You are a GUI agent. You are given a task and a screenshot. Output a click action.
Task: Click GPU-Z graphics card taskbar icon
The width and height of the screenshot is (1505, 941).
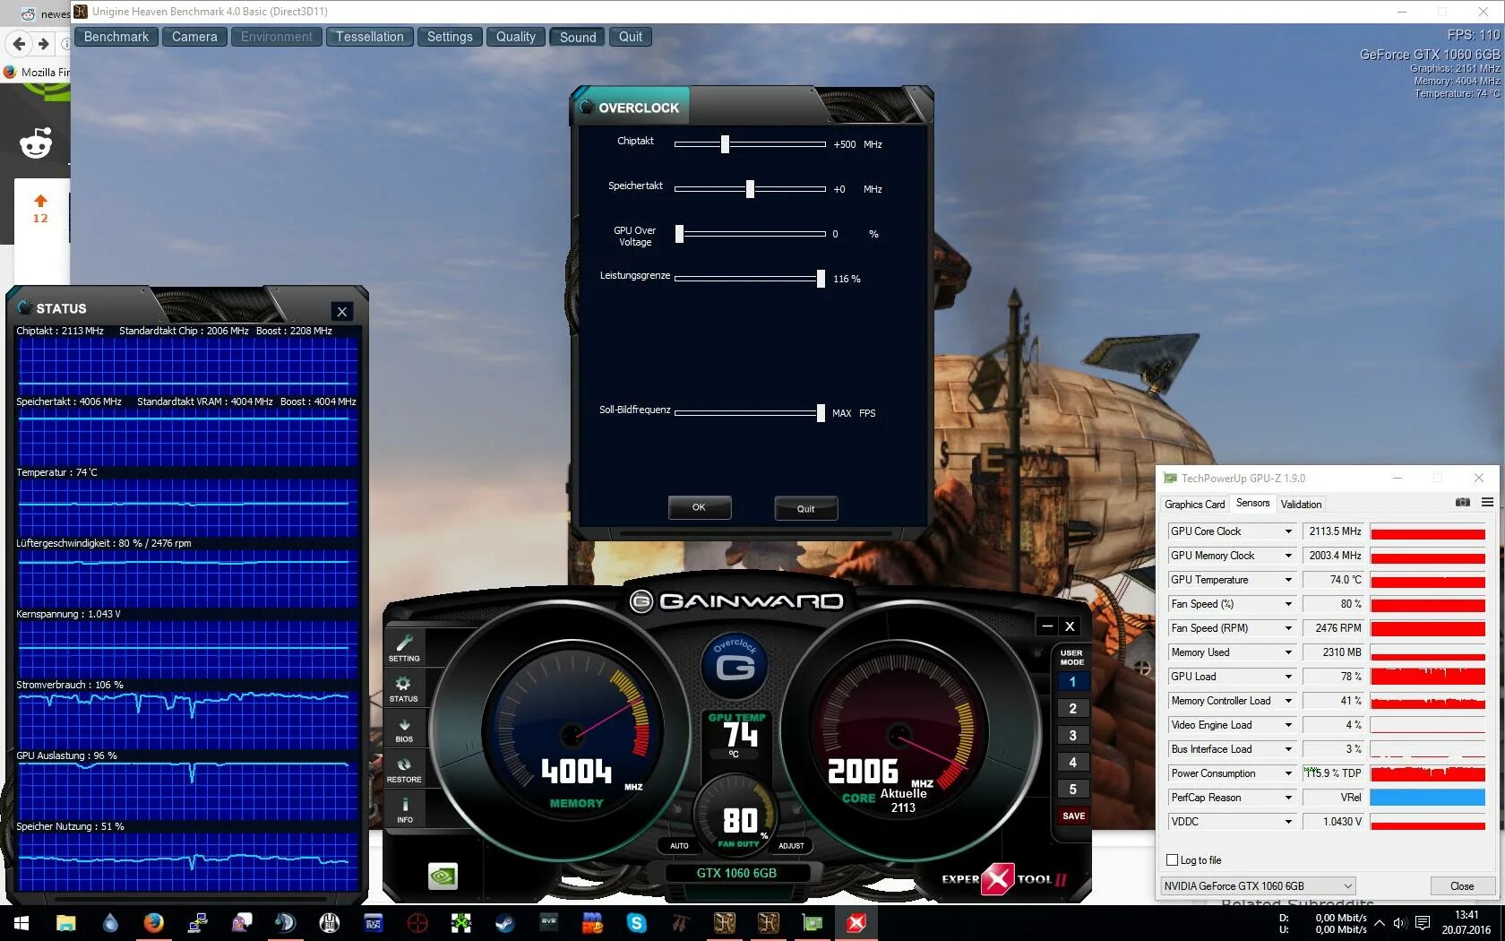click(x=813, y=922)
